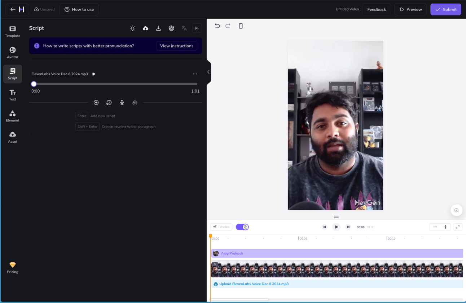Collapse the Script panel with side chevron
466x303 pixels.
(x=208, y=72)
